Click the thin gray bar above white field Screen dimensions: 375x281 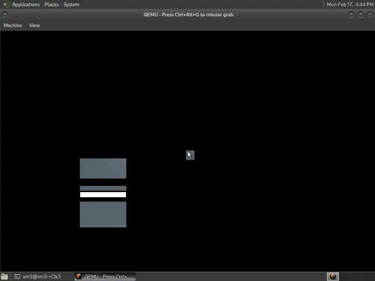[x=103, y=188]
